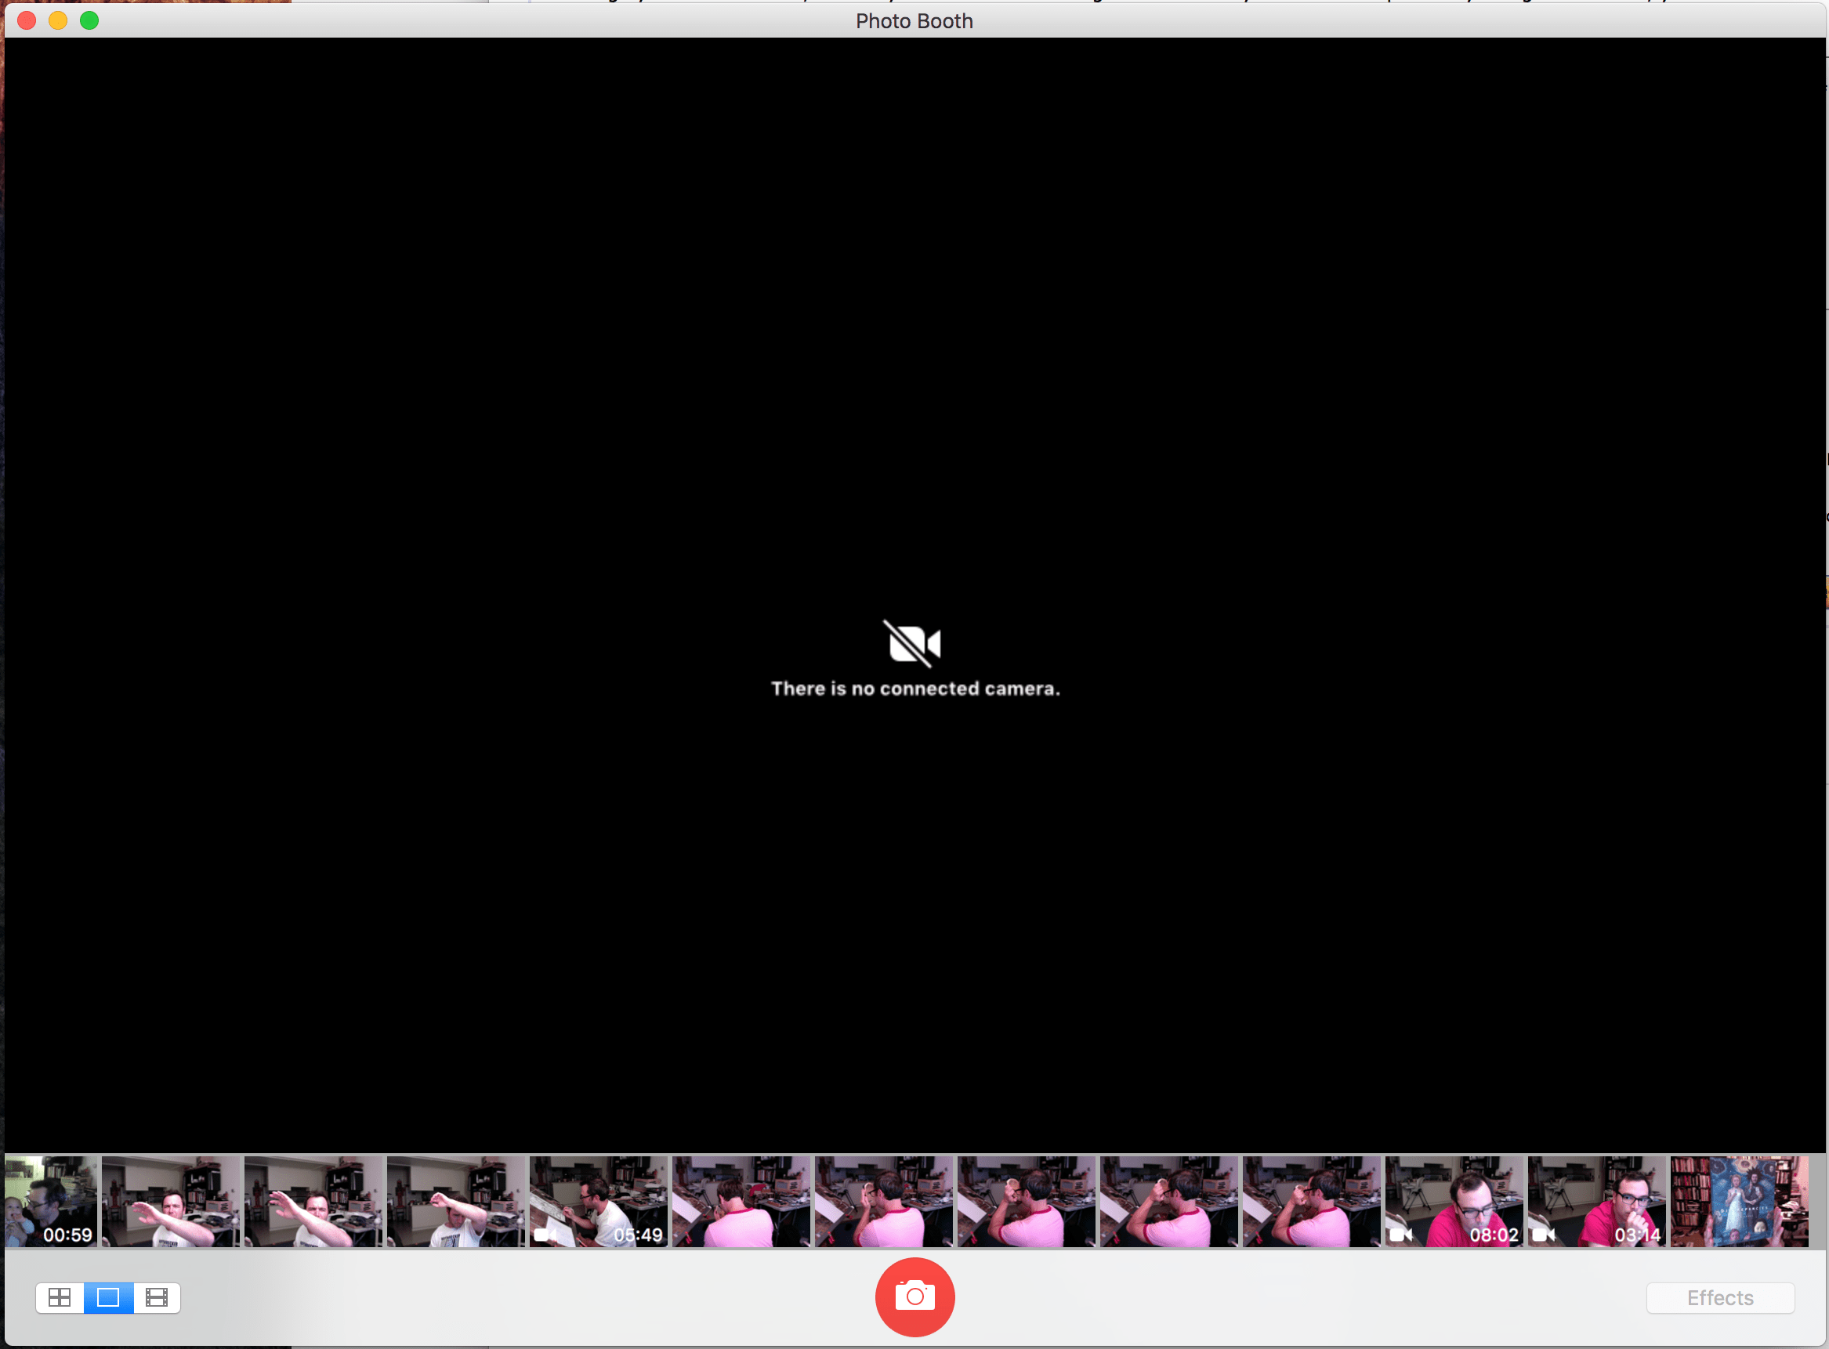Select the pink-shirted man facing away thumbnail
The image size is (1829, 1349).
point(742,1200)
